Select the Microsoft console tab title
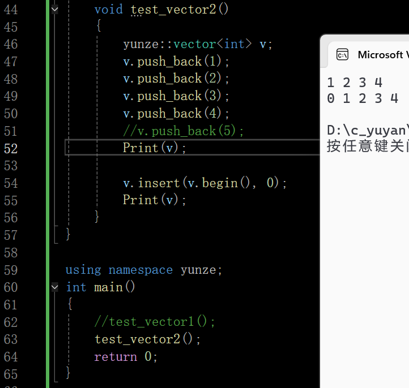This screenshot has height=388, width=409. pyautogui.click(x=383, y=55)
